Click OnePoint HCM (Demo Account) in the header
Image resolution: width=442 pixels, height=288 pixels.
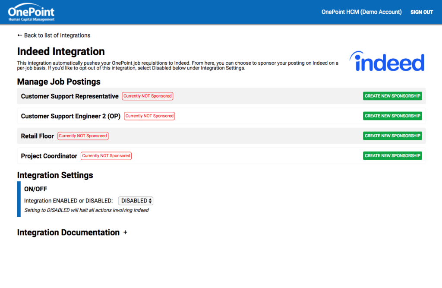click(x=361, y=12)
